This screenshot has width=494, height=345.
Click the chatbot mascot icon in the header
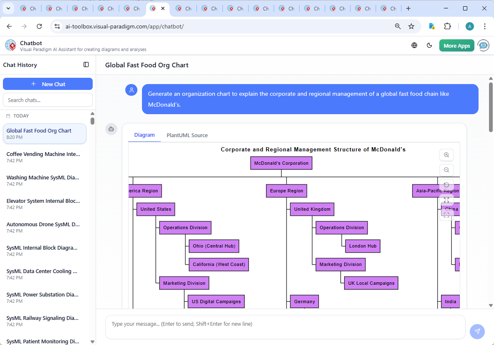pyautogui.click(x=483, y=45)
